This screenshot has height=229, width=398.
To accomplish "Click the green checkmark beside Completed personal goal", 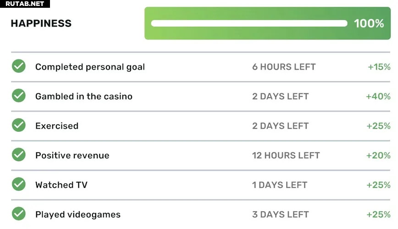I will [19, 66].
